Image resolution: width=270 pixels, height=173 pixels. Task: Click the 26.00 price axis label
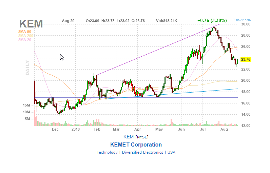click(246, 47)
